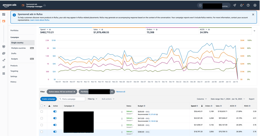Open the bar chart reports sidebar icon
Image resolution: width=260 pixels, height=136 pixels.
[4, 67]
